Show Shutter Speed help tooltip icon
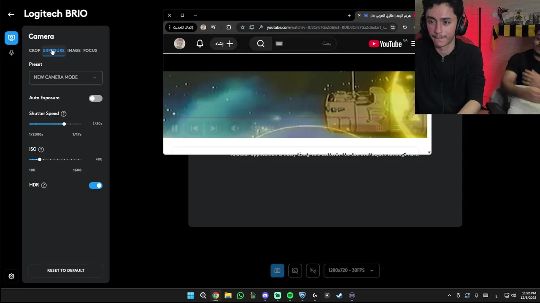The image size is (540, 303). [x=64, y=114]
